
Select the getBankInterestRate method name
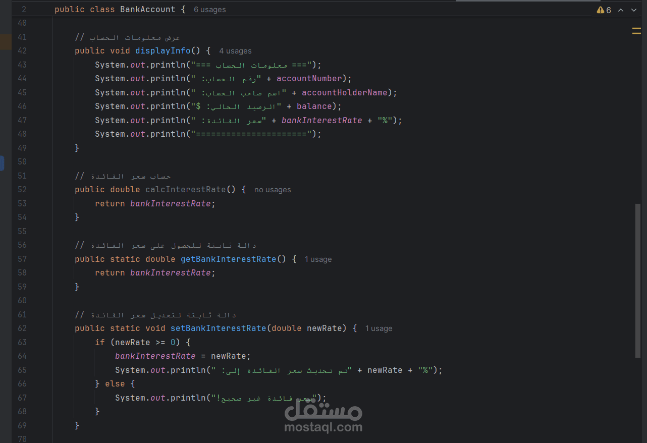pos(229,259)
